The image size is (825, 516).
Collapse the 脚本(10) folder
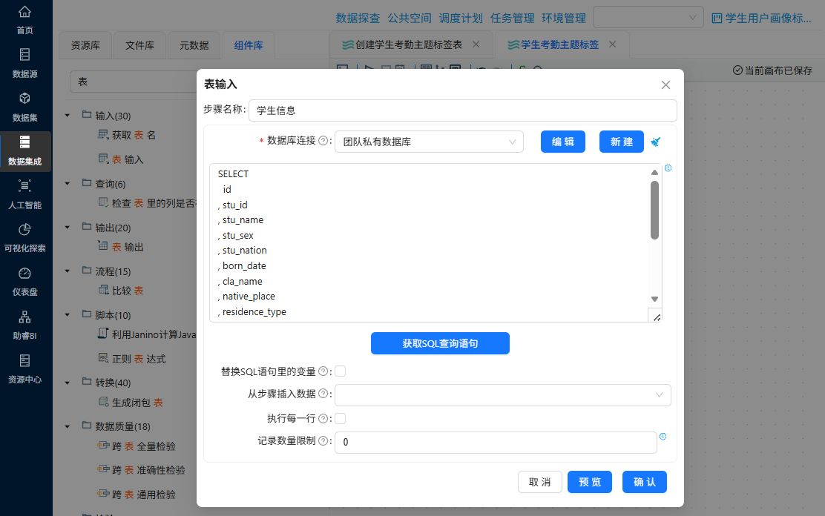pyautogui.click(x=68, y=314)
